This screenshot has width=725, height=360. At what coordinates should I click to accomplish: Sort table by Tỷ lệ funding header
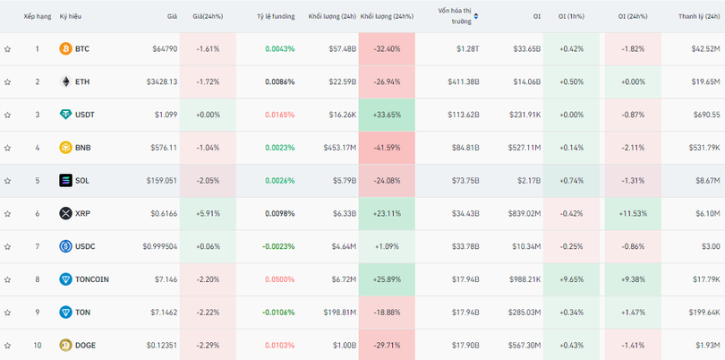tap(275, 16)
